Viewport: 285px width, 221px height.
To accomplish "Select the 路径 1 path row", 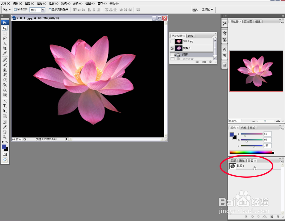I will pos(255,166).
